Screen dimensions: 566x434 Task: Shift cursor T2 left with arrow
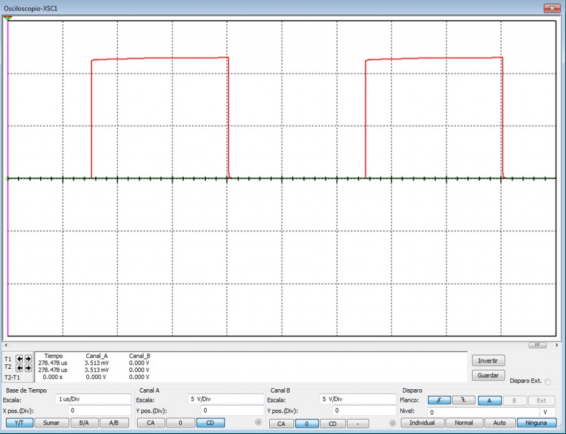click(x=19, y=368)
